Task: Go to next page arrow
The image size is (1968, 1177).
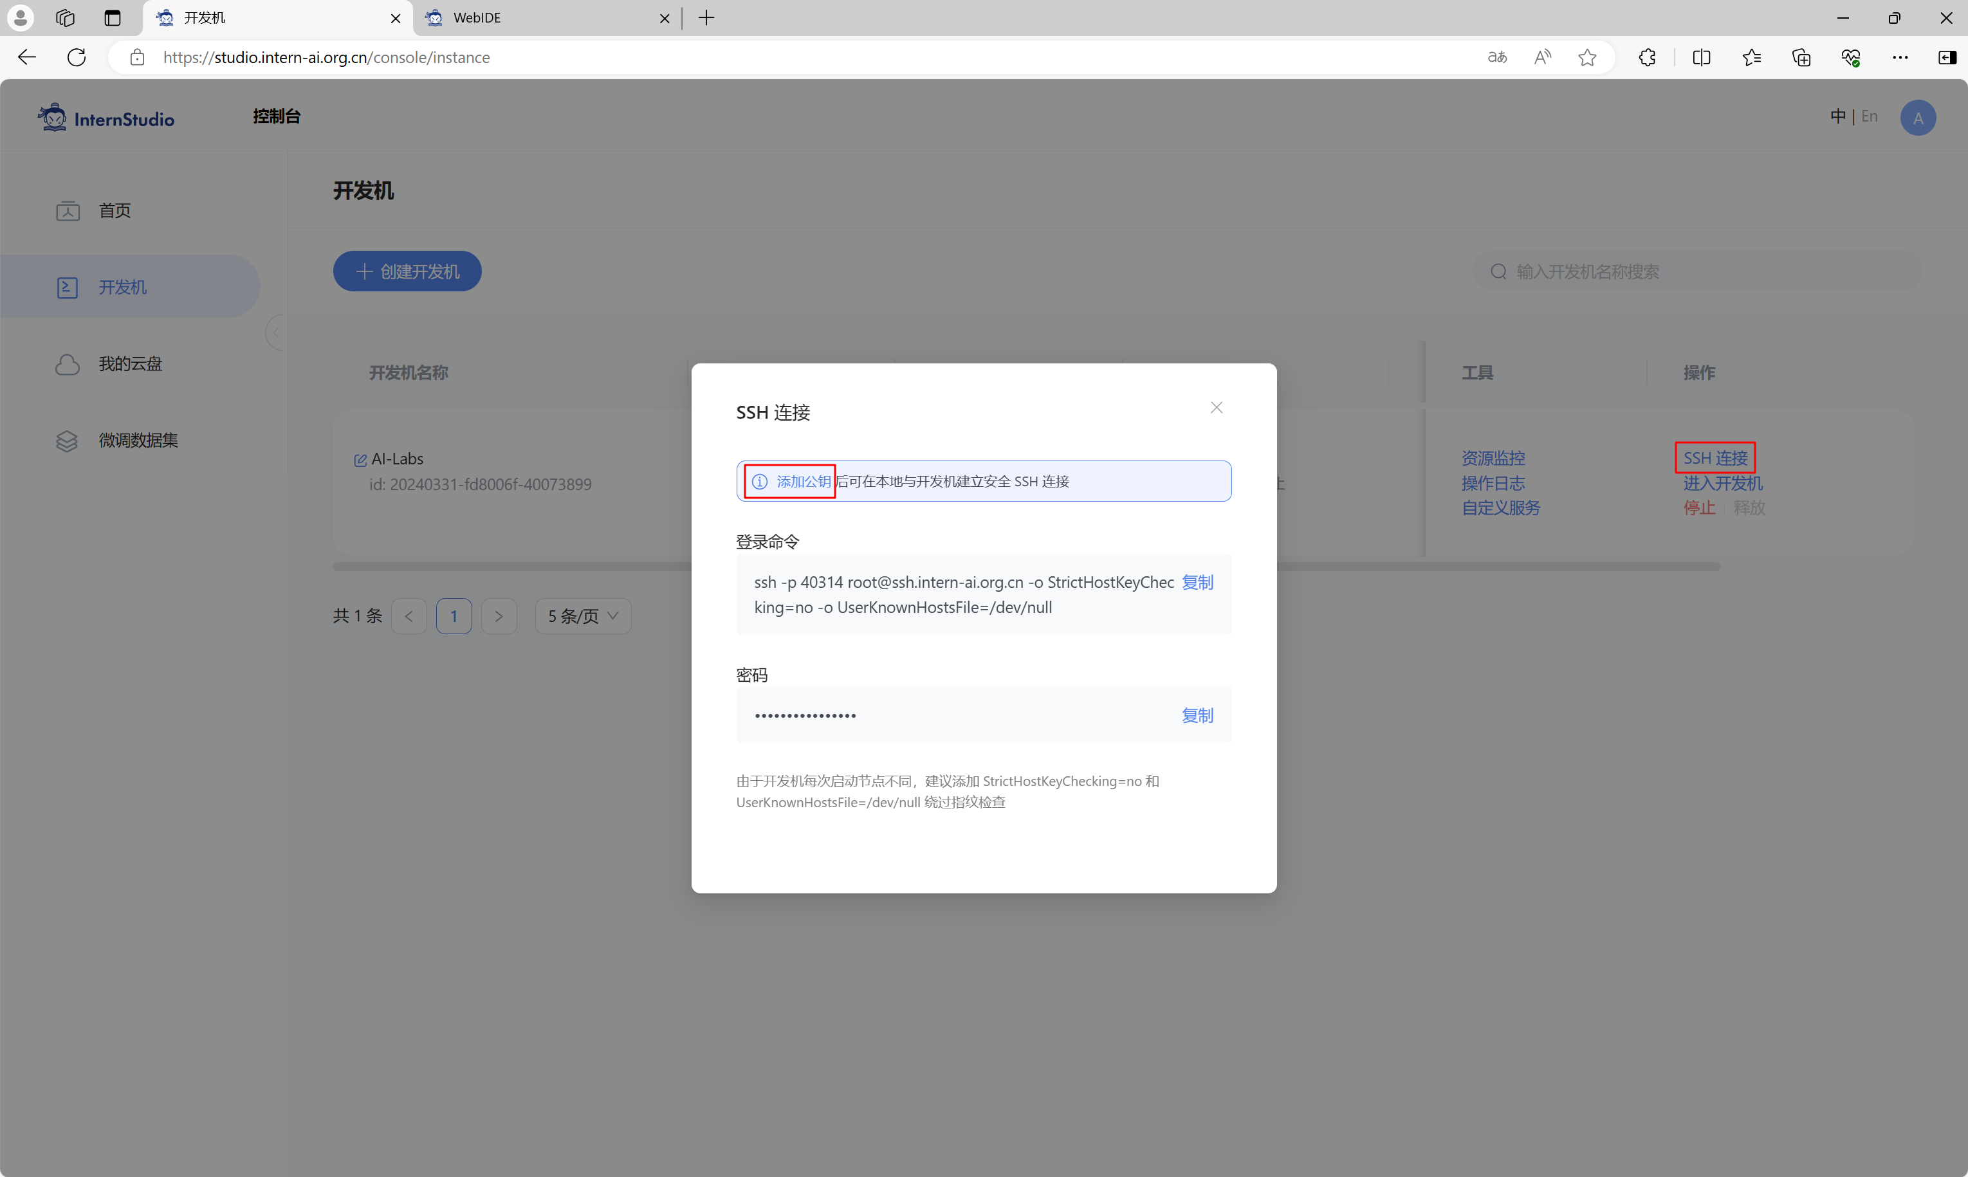Action: click(x=499, y=616)
